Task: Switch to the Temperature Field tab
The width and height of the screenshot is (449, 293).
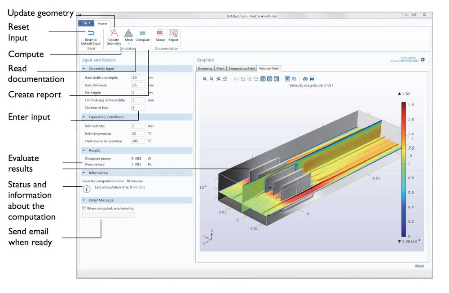Action: tap(242, 69)
